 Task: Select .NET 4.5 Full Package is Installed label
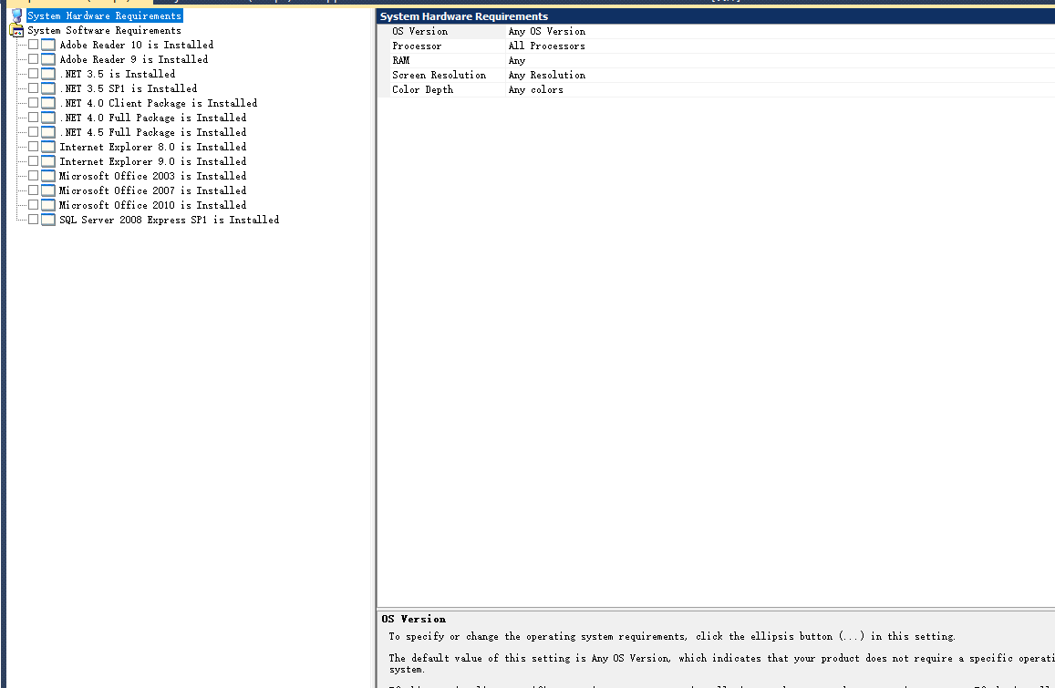(x=152, y=132)
